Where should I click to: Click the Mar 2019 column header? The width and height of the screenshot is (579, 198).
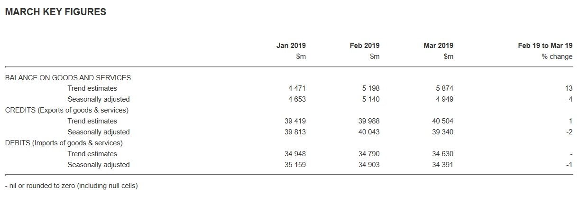[438, 46]
